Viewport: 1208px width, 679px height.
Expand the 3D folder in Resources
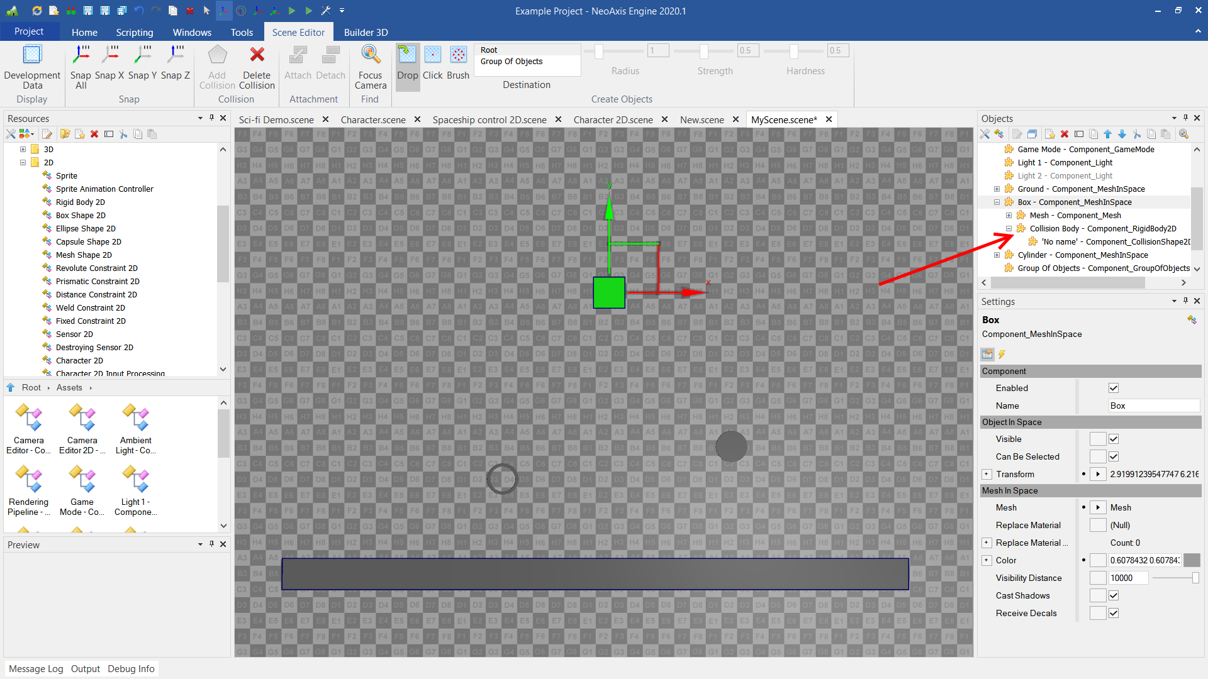pos(23,150)
